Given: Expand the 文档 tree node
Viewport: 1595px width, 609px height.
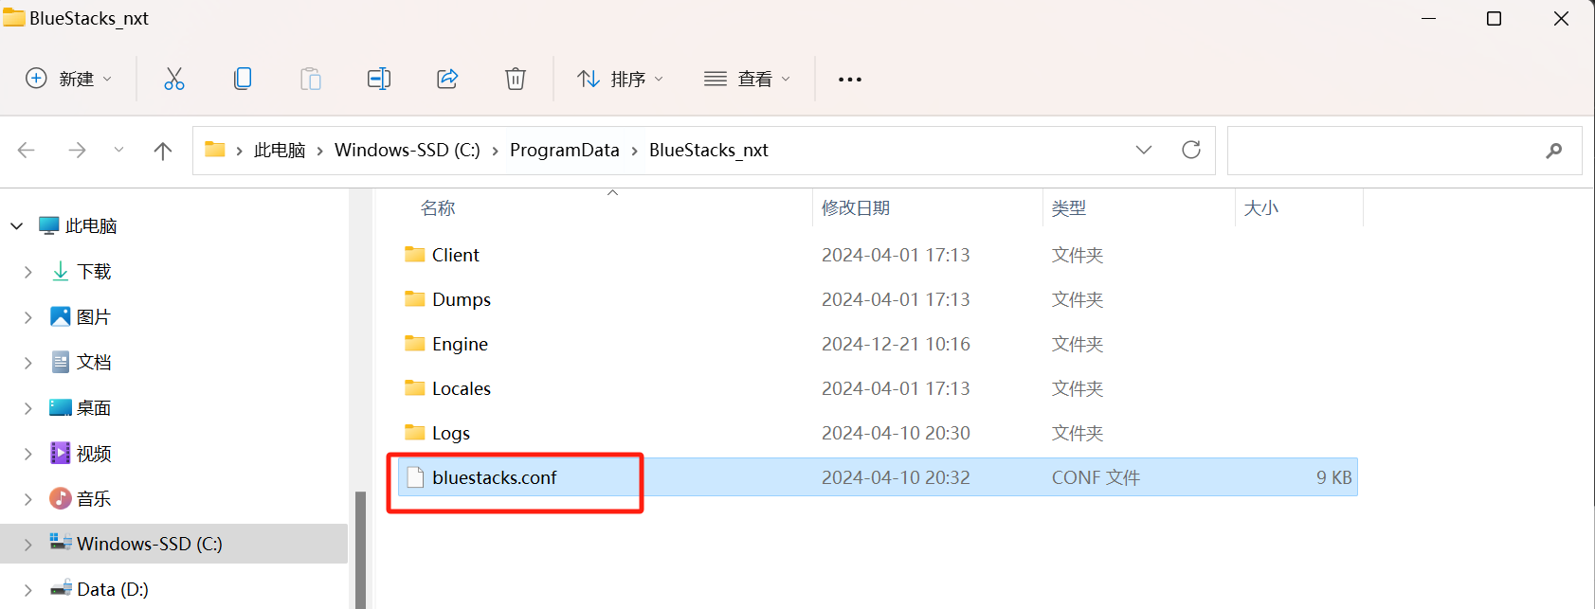Looking at the screenshot, I should [x=28, y=363].
